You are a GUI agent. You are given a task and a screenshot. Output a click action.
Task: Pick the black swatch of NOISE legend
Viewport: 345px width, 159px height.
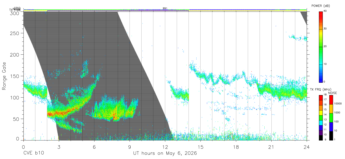(x=331, y=135)
